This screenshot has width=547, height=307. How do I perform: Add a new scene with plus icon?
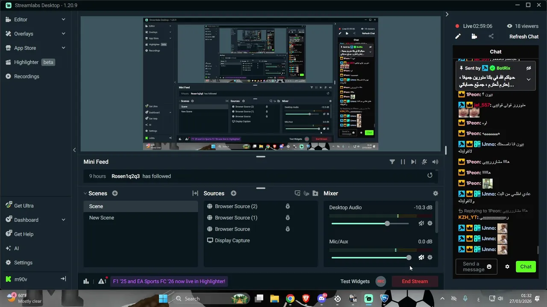pyautogui.click(x=115, y=193)
